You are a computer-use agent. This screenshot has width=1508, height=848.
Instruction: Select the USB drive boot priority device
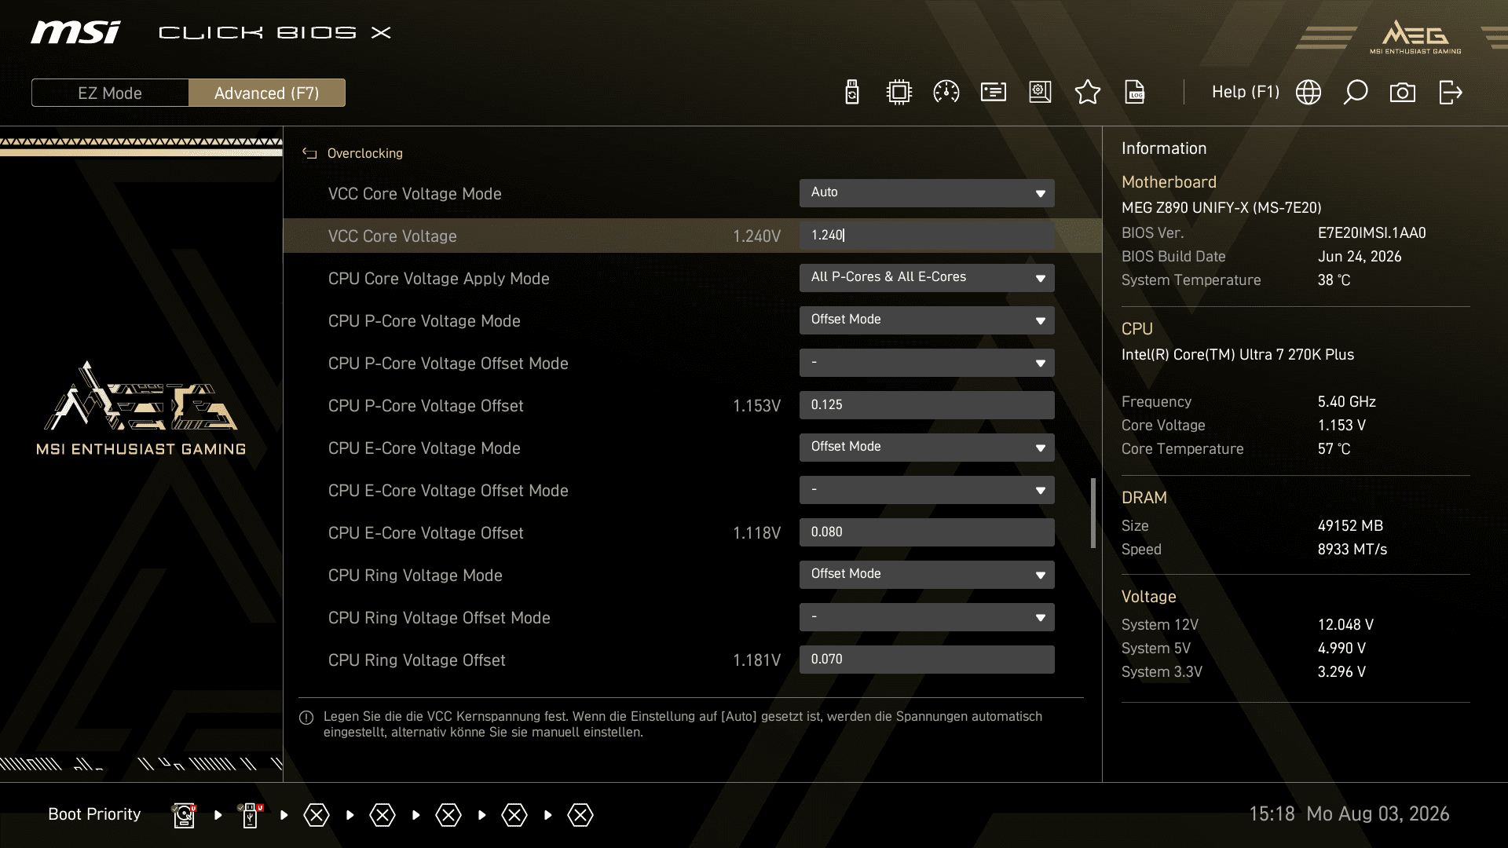click(x=251, y=815)
